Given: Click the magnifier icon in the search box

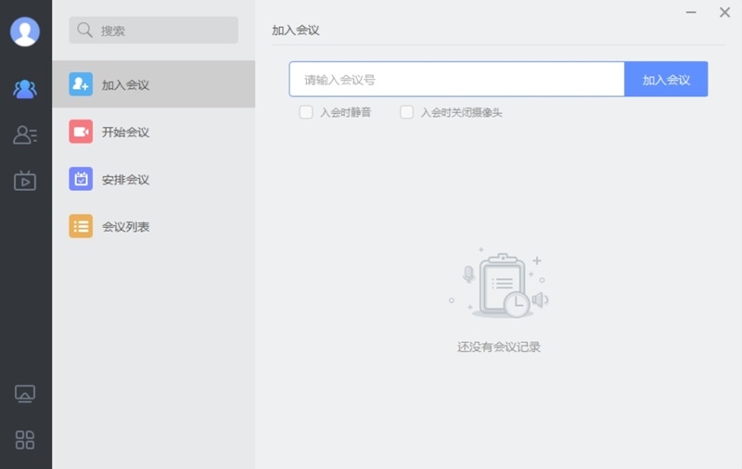Looking at the screenshot, I should click(x=85, y=31).
